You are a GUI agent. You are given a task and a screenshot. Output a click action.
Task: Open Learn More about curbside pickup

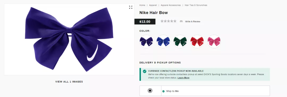pos(183,78)
